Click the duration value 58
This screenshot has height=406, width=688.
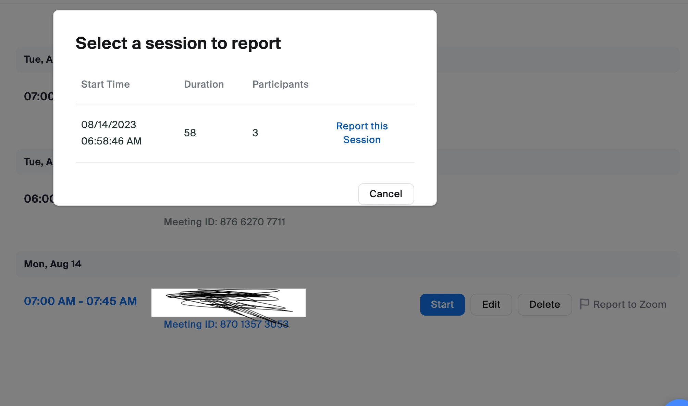190,133
